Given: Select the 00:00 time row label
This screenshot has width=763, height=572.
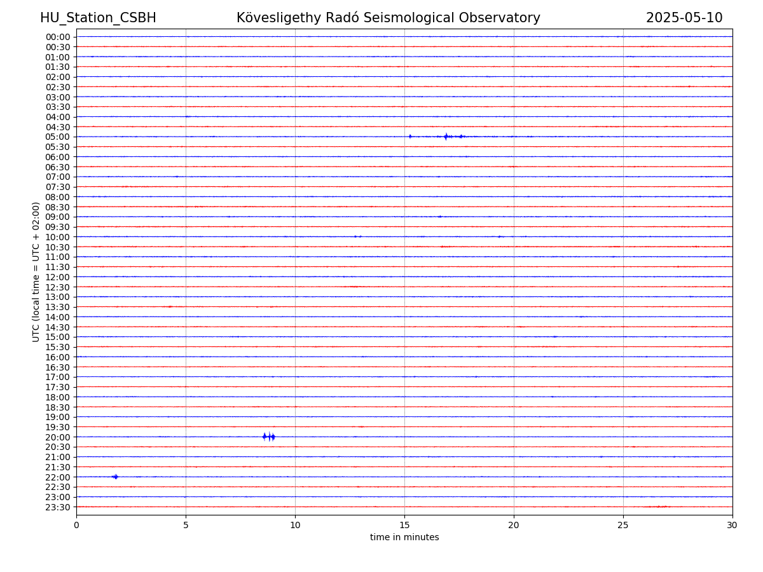Looking at the screenshot, I should (58, 37).
